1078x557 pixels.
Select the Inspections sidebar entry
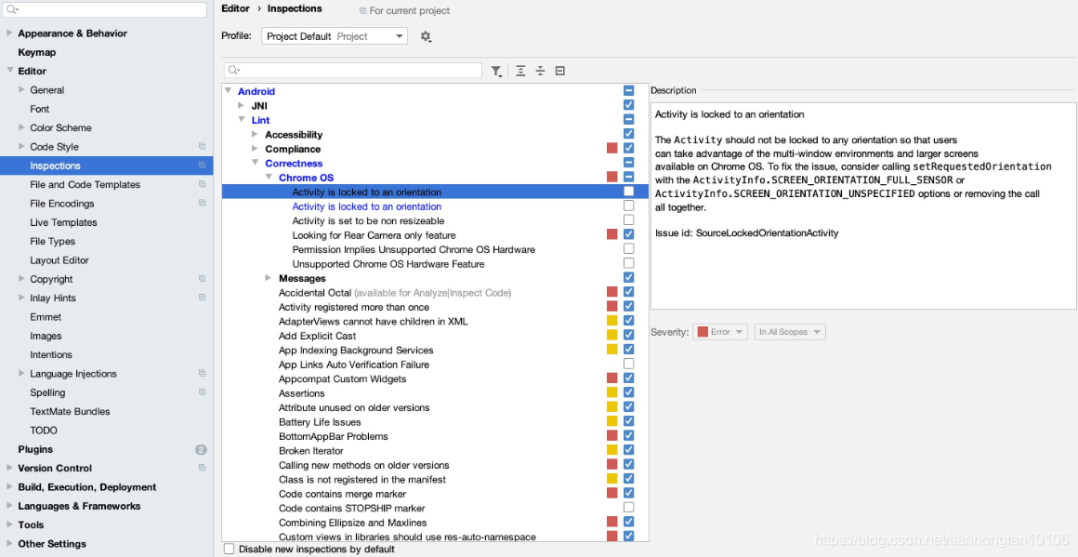[58, 166]
